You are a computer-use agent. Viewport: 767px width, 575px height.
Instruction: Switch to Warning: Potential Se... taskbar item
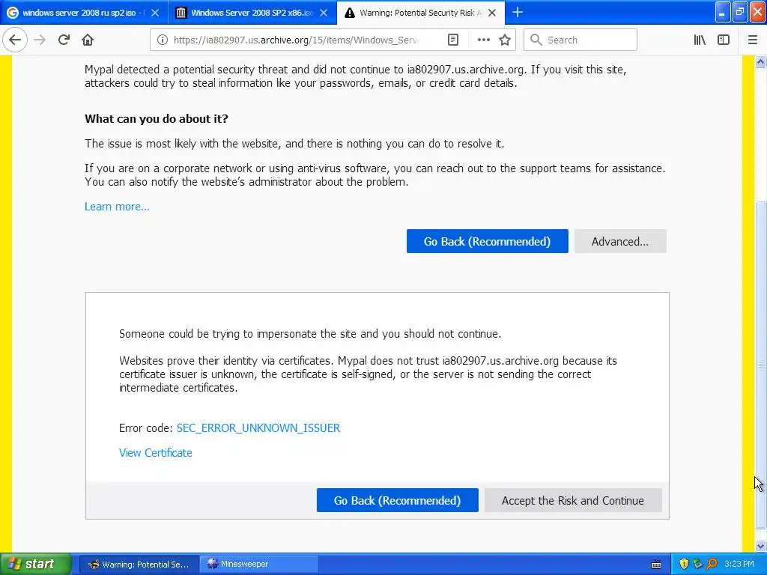(x=139, y=565)
